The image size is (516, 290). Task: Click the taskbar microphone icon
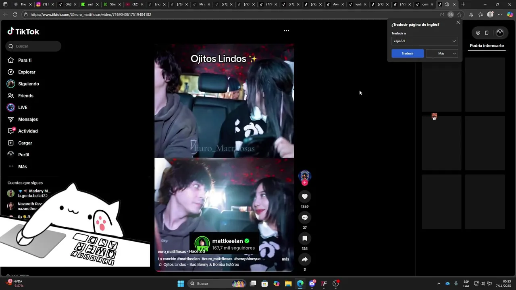456,284
